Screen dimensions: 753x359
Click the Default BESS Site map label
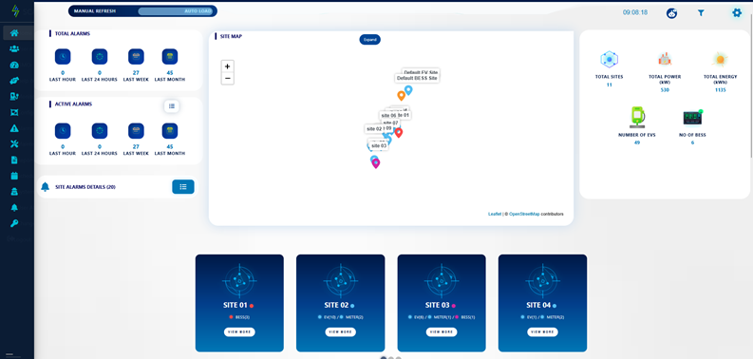pyautogui.click(x=417, y=78)
